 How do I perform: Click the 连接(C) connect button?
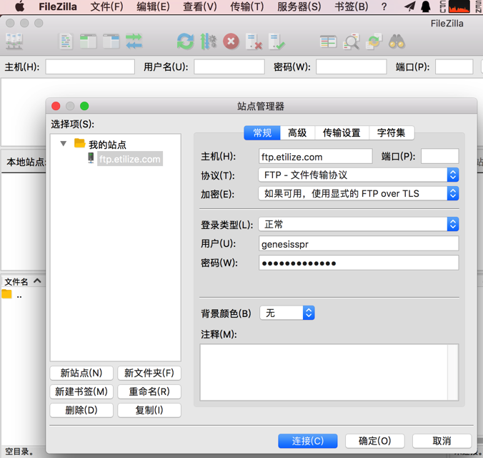(308, 441)
